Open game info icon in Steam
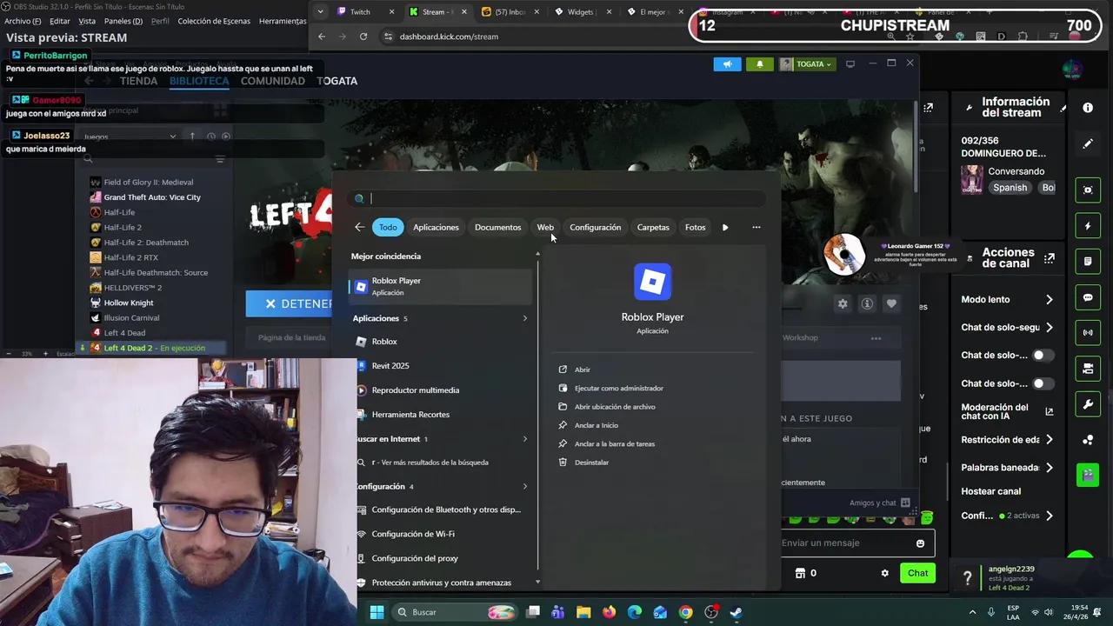Viewport: 1113px width, 626px height. click(x=867, y=303)
